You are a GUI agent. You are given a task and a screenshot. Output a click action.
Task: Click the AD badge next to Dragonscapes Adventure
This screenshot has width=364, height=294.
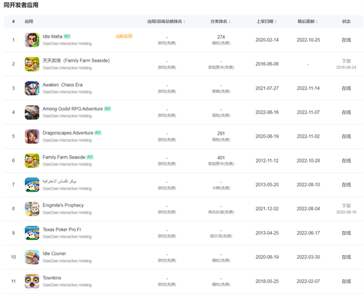point(98,132)
